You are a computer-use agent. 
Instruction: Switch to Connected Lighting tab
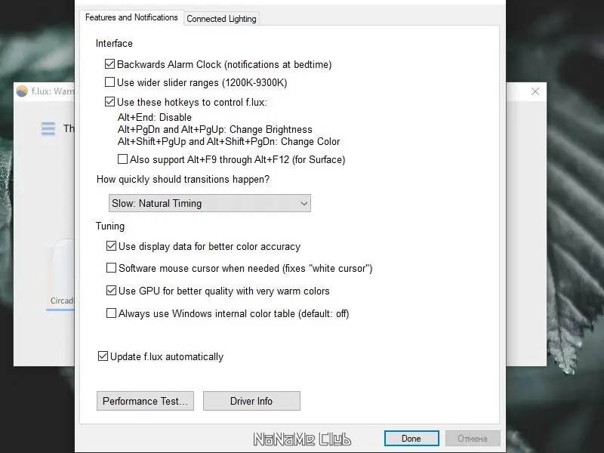[x=221, y=18]
